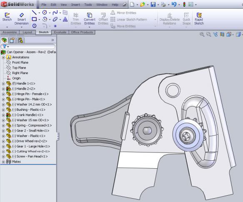Click the Zoom to Area icon

[x=209, y=34]
